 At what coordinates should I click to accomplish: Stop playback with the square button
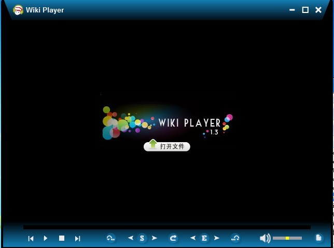[62, 238]
